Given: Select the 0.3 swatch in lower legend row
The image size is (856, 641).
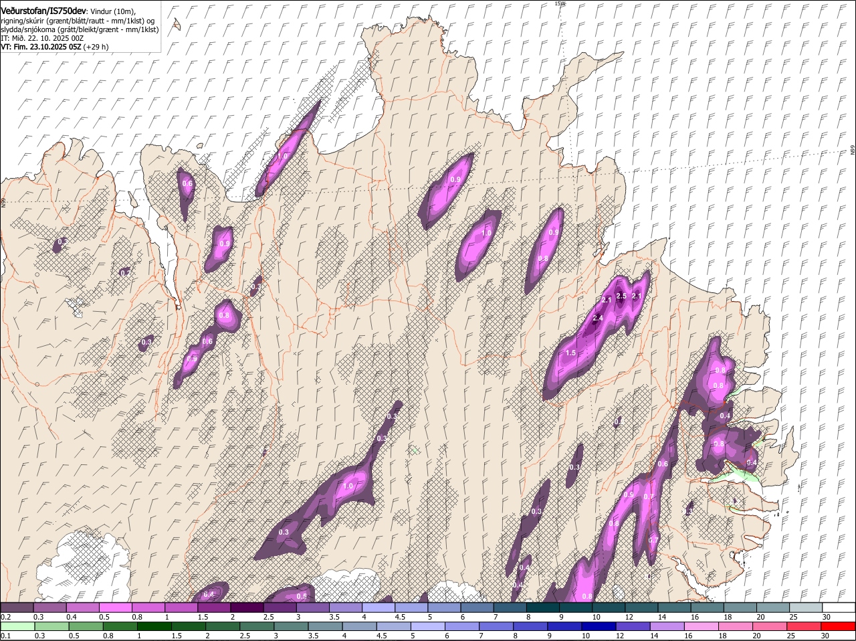Looking at the screenshot, I should [x=51, y=627].
